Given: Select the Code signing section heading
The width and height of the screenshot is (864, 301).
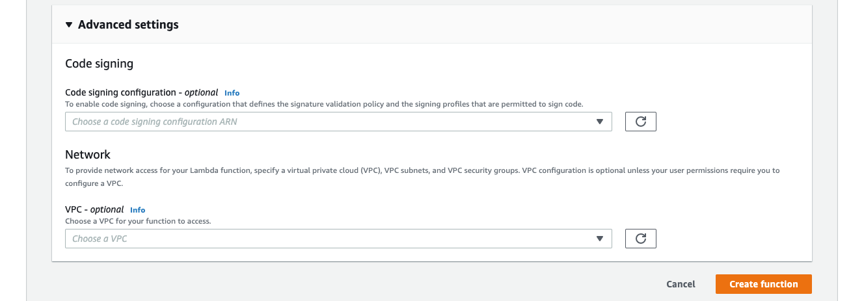Looking at the screenshot, I should point(99,64).
